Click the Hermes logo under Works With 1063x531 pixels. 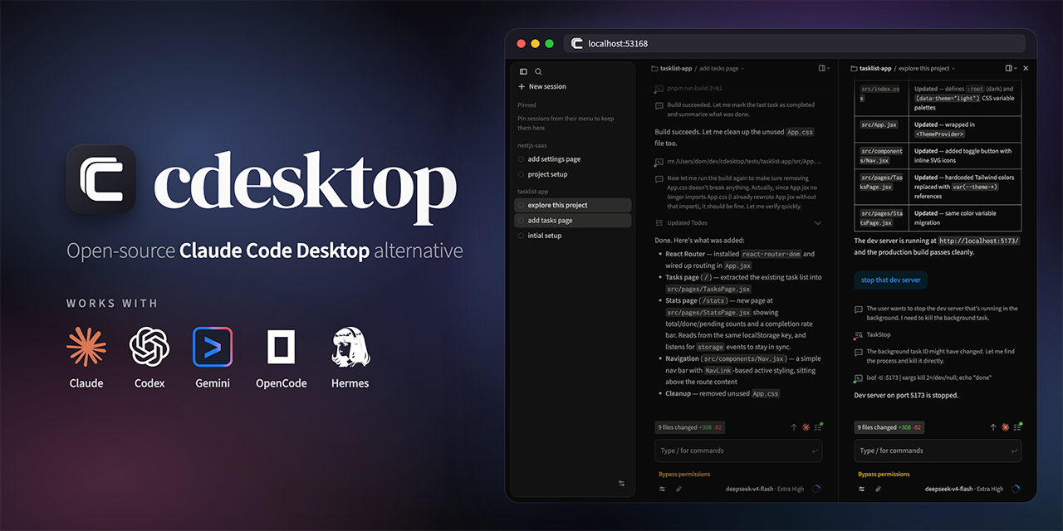(350, 347)
